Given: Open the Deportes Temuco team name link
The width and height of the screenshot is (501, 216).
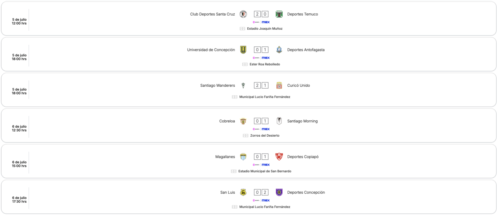Looking at the screenshot, I should pyautogui.click(x=303, y=14).
